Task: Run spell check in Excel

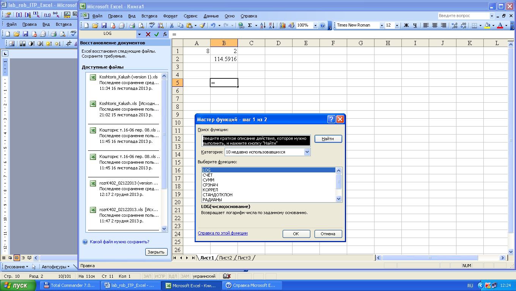Action: click(x=152, y=25)
